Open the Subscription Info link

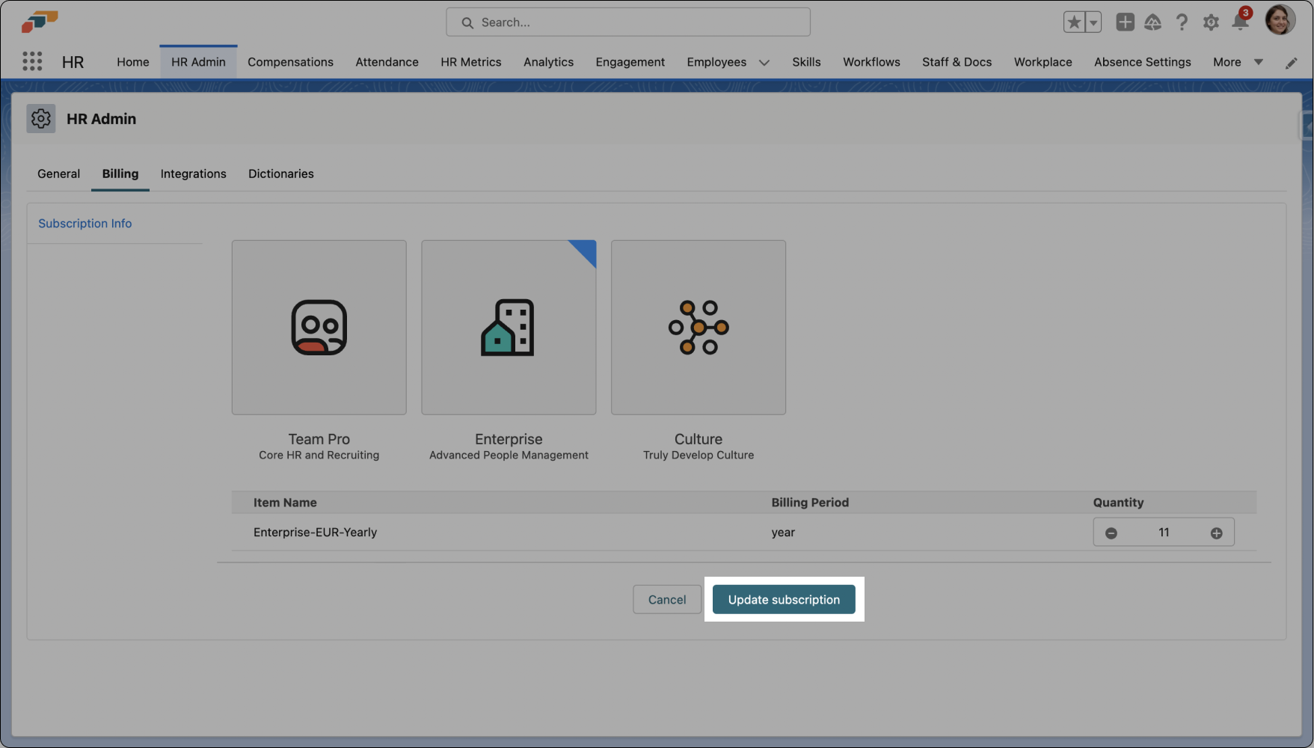[85, 224]
